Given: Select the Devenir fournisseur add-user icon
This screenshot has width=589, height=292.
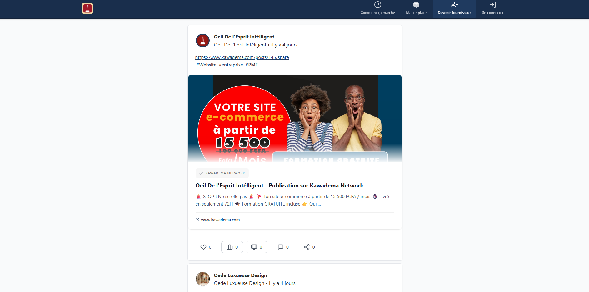Looking at the screenshot, I should (454, 5).
